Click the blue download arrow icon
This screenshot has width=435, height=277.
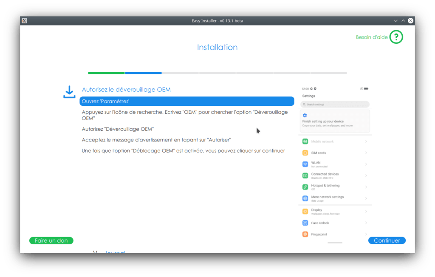pyautogui.click(x=69, y=92)
